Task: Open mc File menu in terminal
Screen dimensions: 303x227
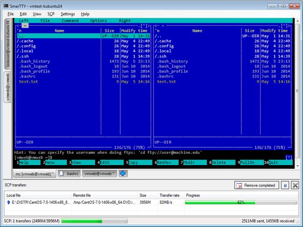Action: tap(45, 21)
